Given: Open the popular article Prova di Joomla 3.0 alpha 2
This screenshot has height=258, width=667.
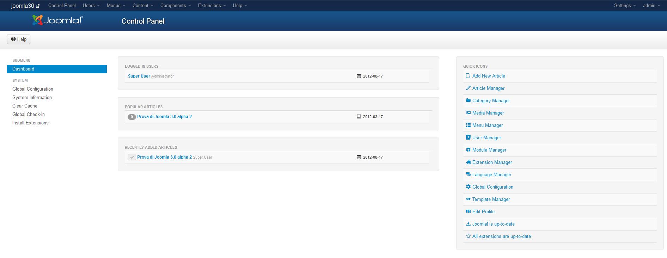Looking at the screenshot, I should click(164, 117).
